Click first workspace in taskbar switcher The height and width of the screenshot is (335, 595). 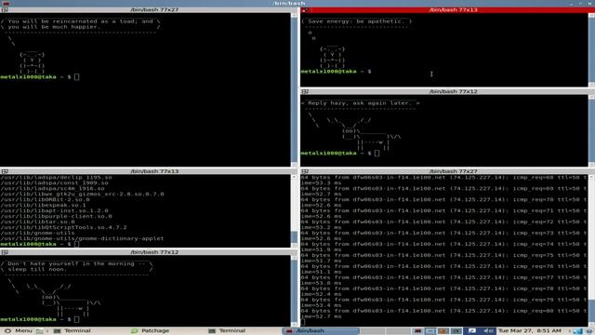coord(430,331)
